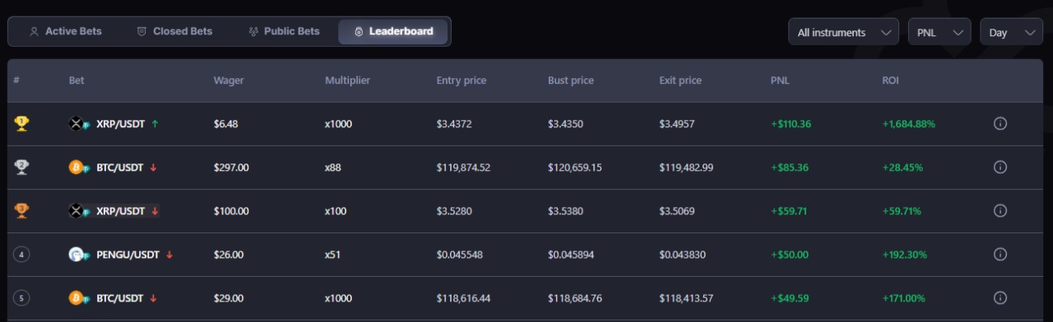Click the bronze trophy rank icon
The height and width of the screenshot is (322, 1053).
click(21, 211)
